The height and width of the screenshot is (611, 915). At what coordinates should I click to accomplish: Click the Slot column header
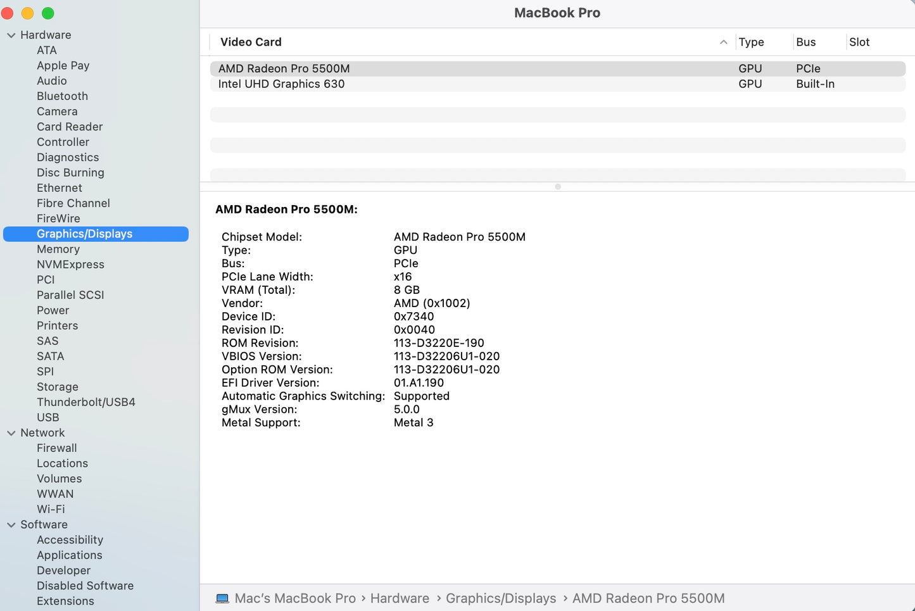859,42
